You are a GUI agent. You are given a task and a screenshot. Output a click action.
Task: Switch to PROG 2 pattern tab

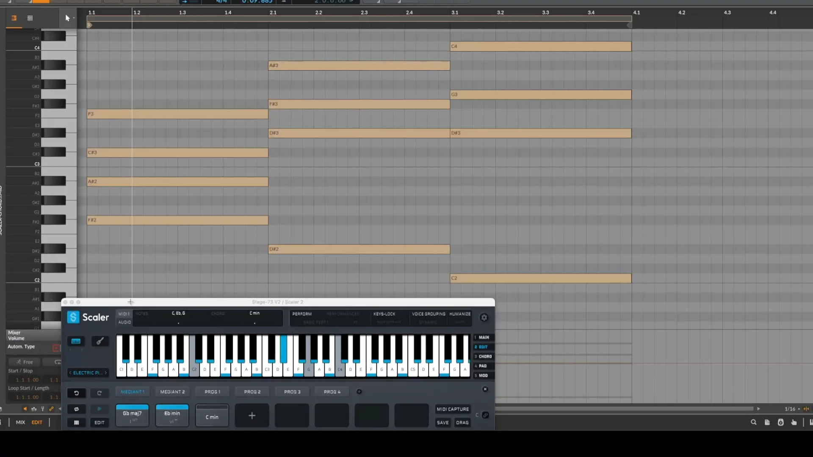tap(252, 392)
